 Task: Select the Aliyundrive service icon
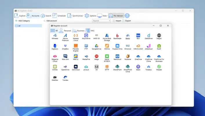86,37
